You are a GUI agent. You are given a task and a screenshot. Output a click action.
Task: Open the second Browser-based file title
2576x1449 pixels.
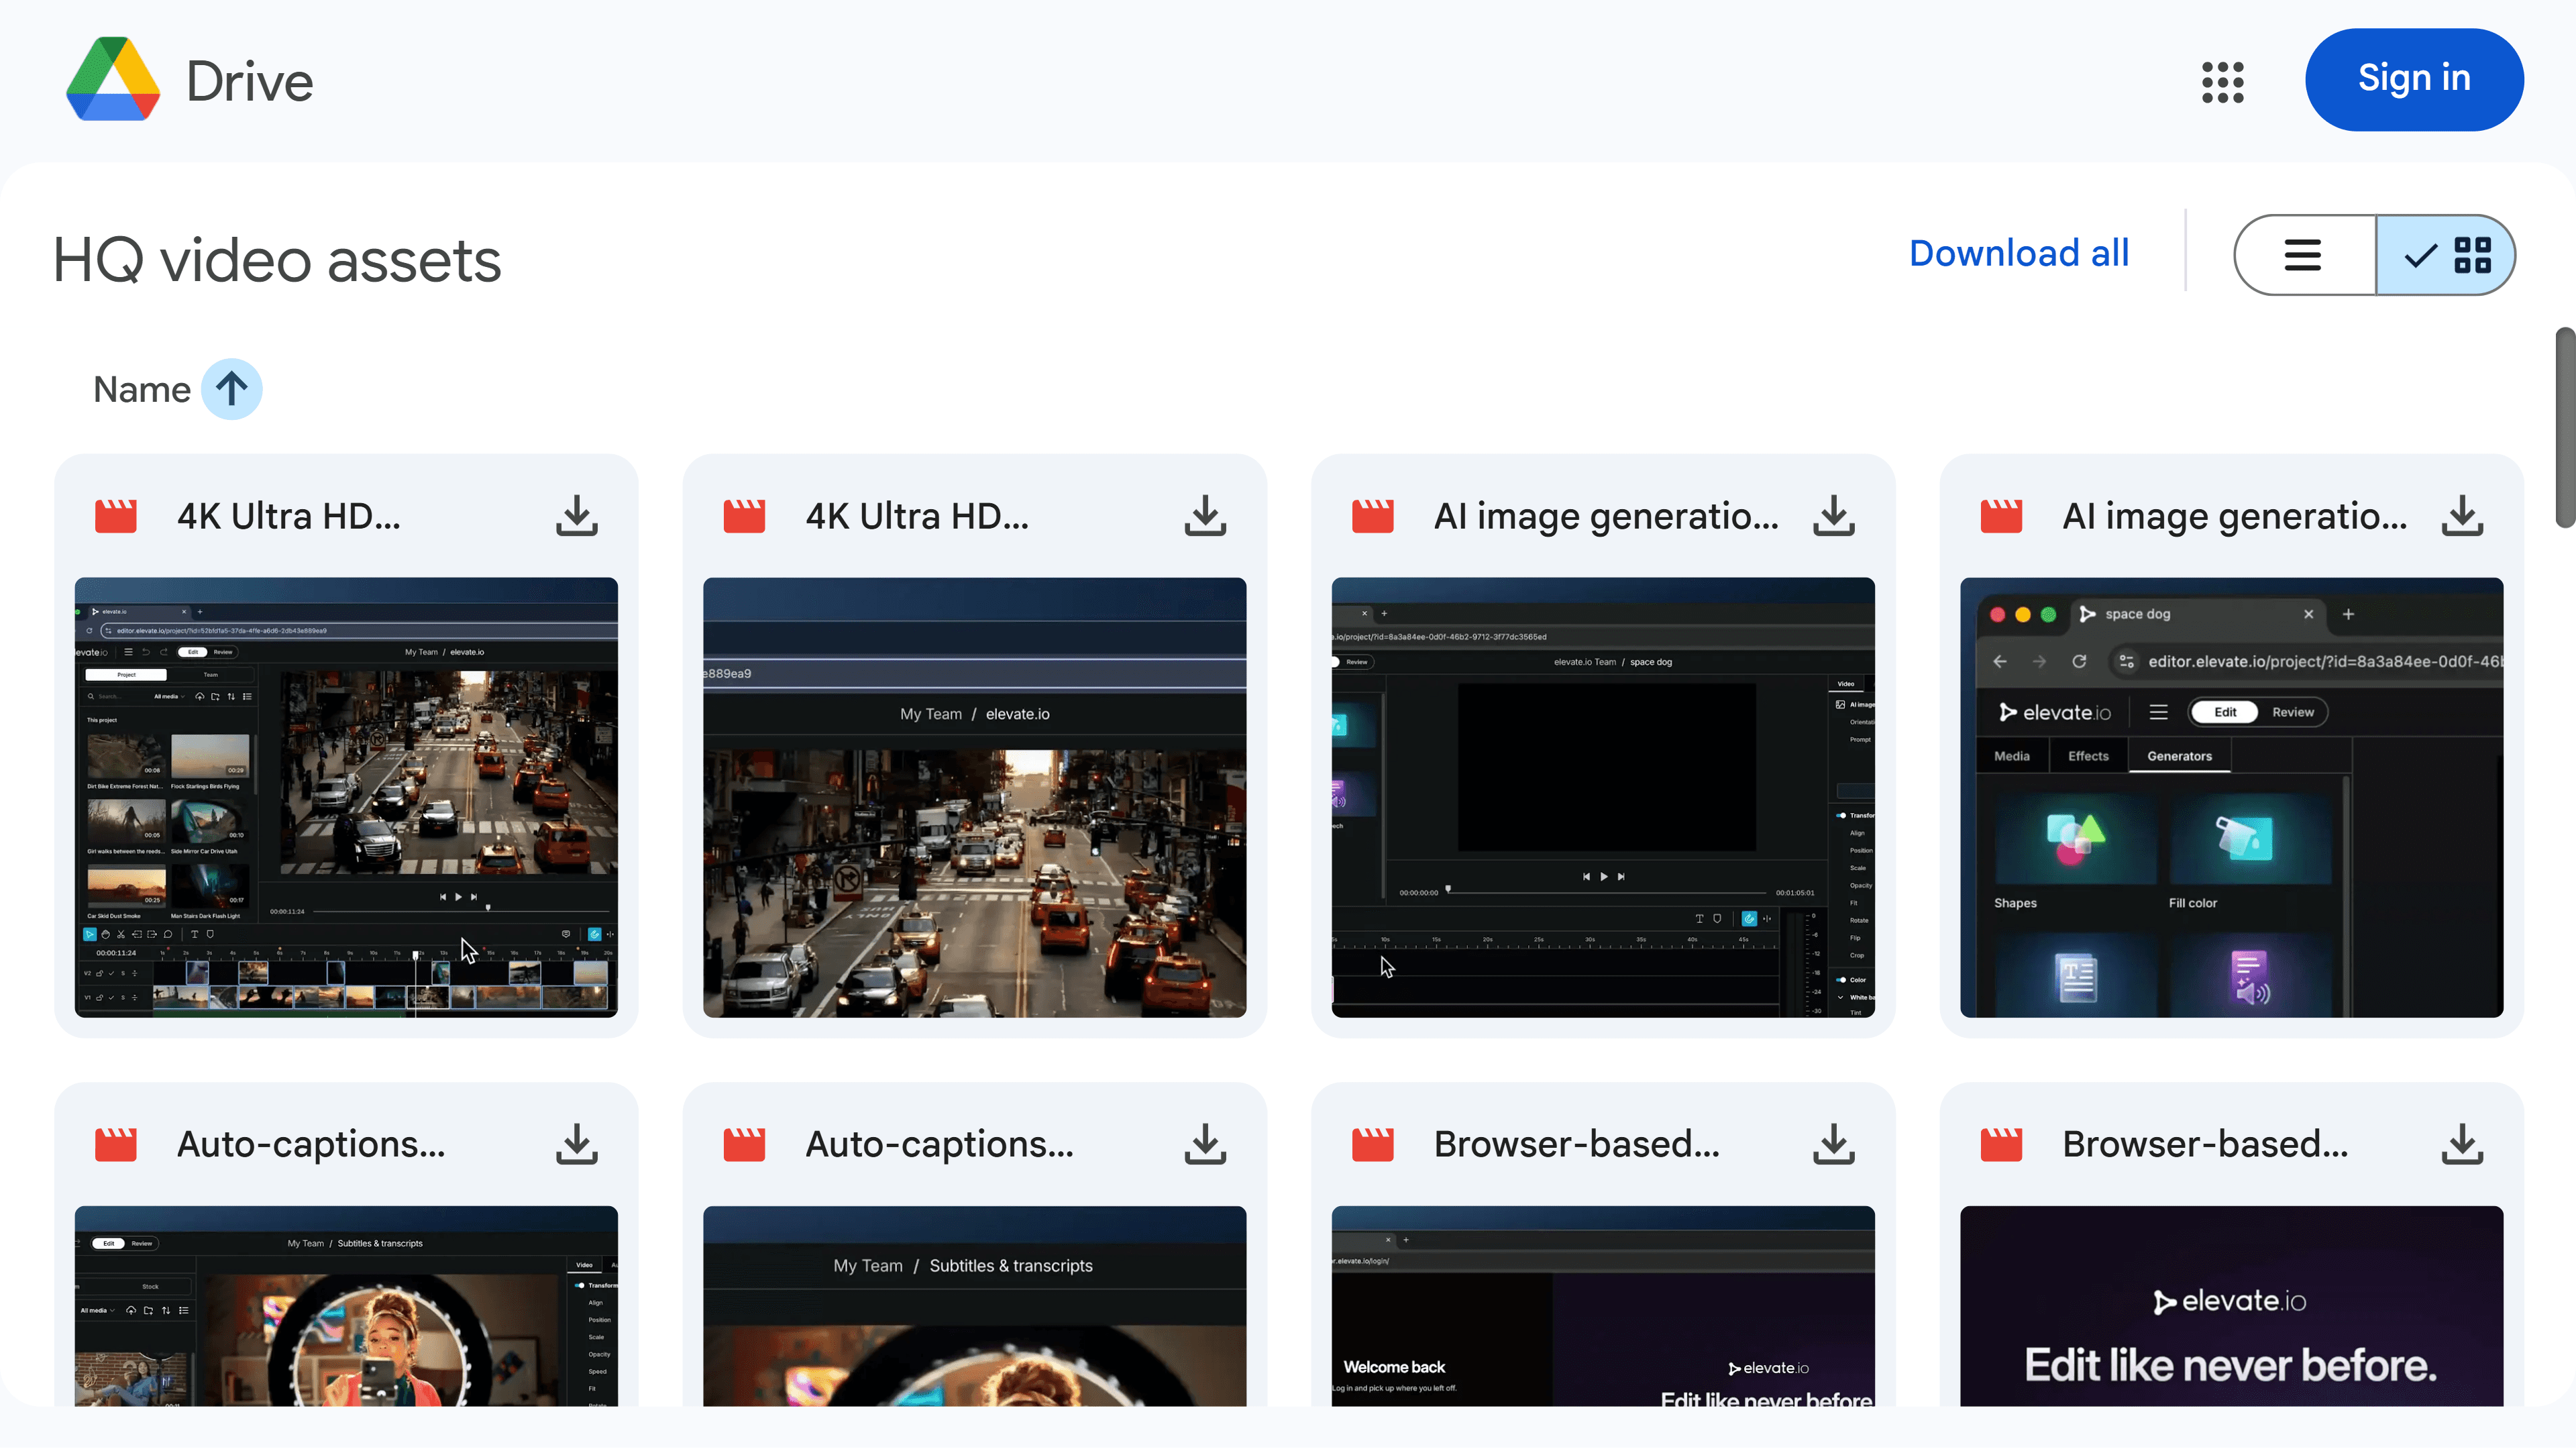(x=2204, y=1144)
